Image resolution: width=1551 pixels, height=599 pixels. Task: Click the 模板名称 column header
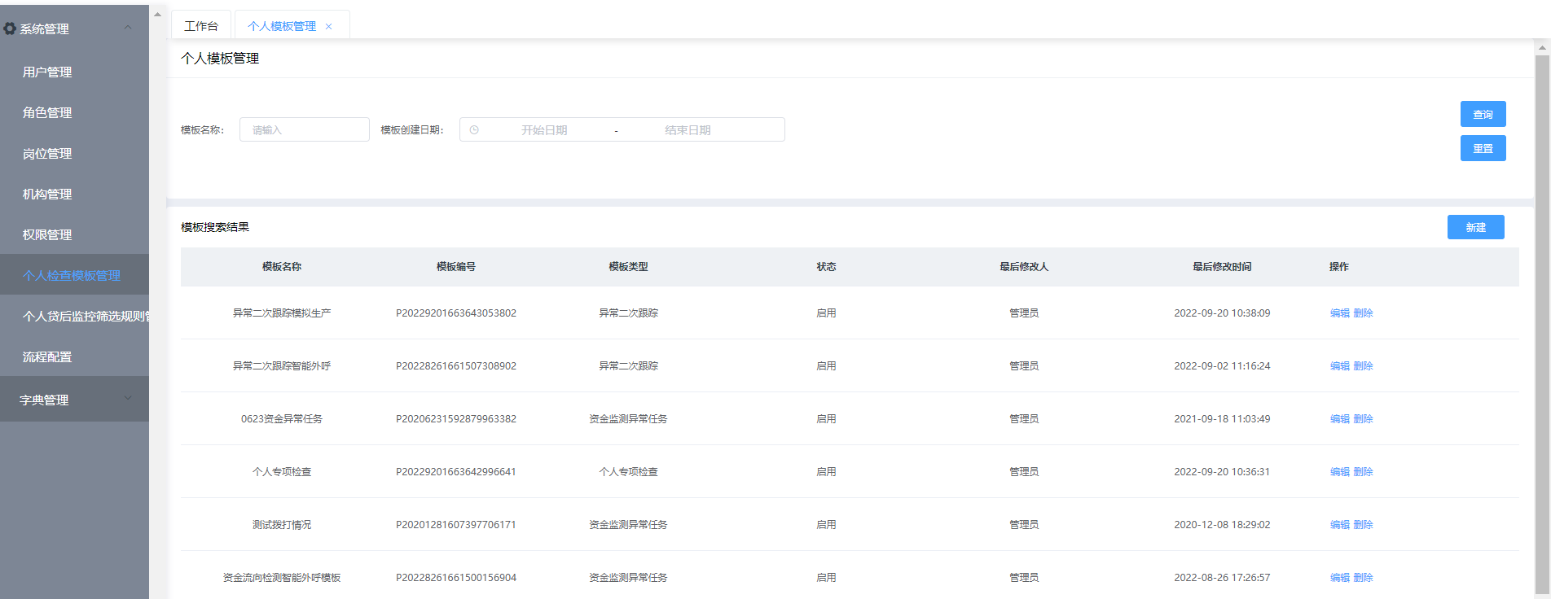[x=282, y=266]
